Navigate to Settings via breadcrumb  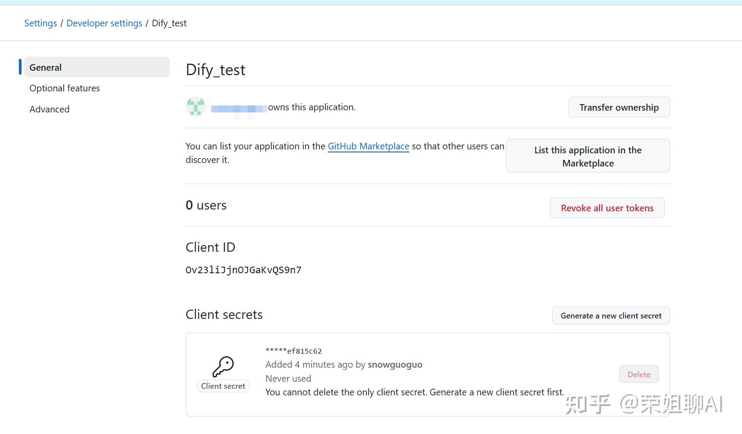tap(40, 23)
